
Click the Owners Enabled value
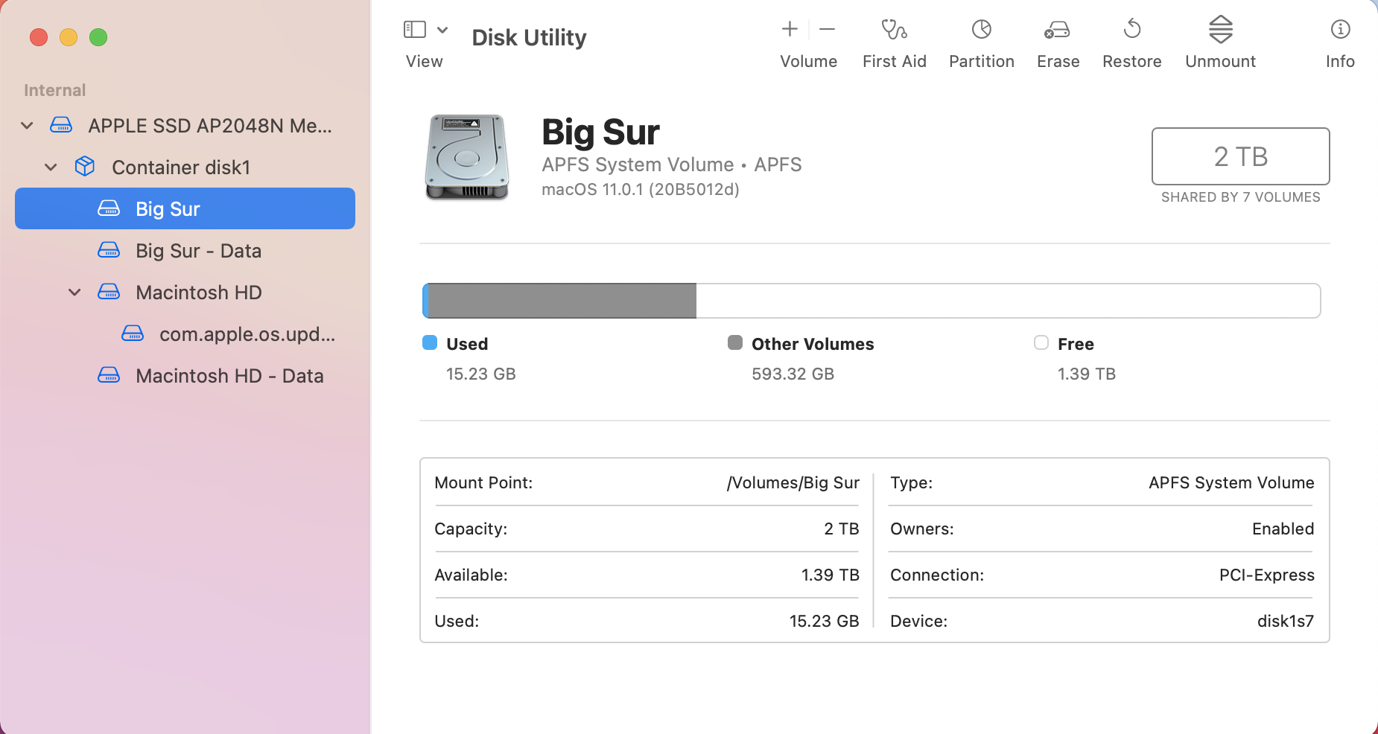1283,529
